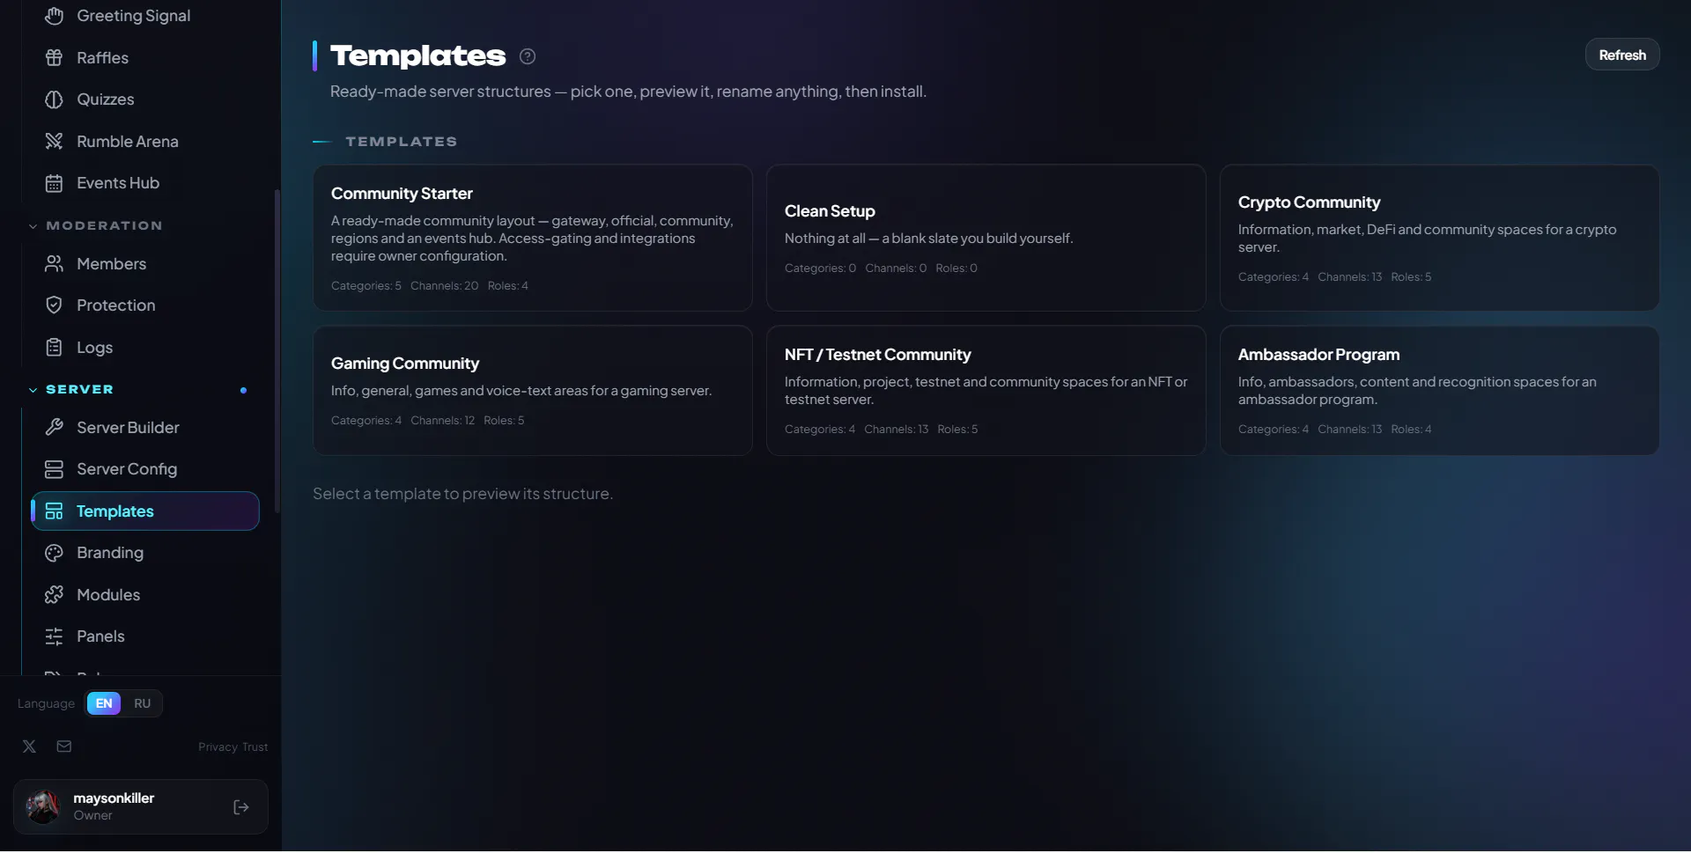Open the Raffles page

tap(145, 58)
